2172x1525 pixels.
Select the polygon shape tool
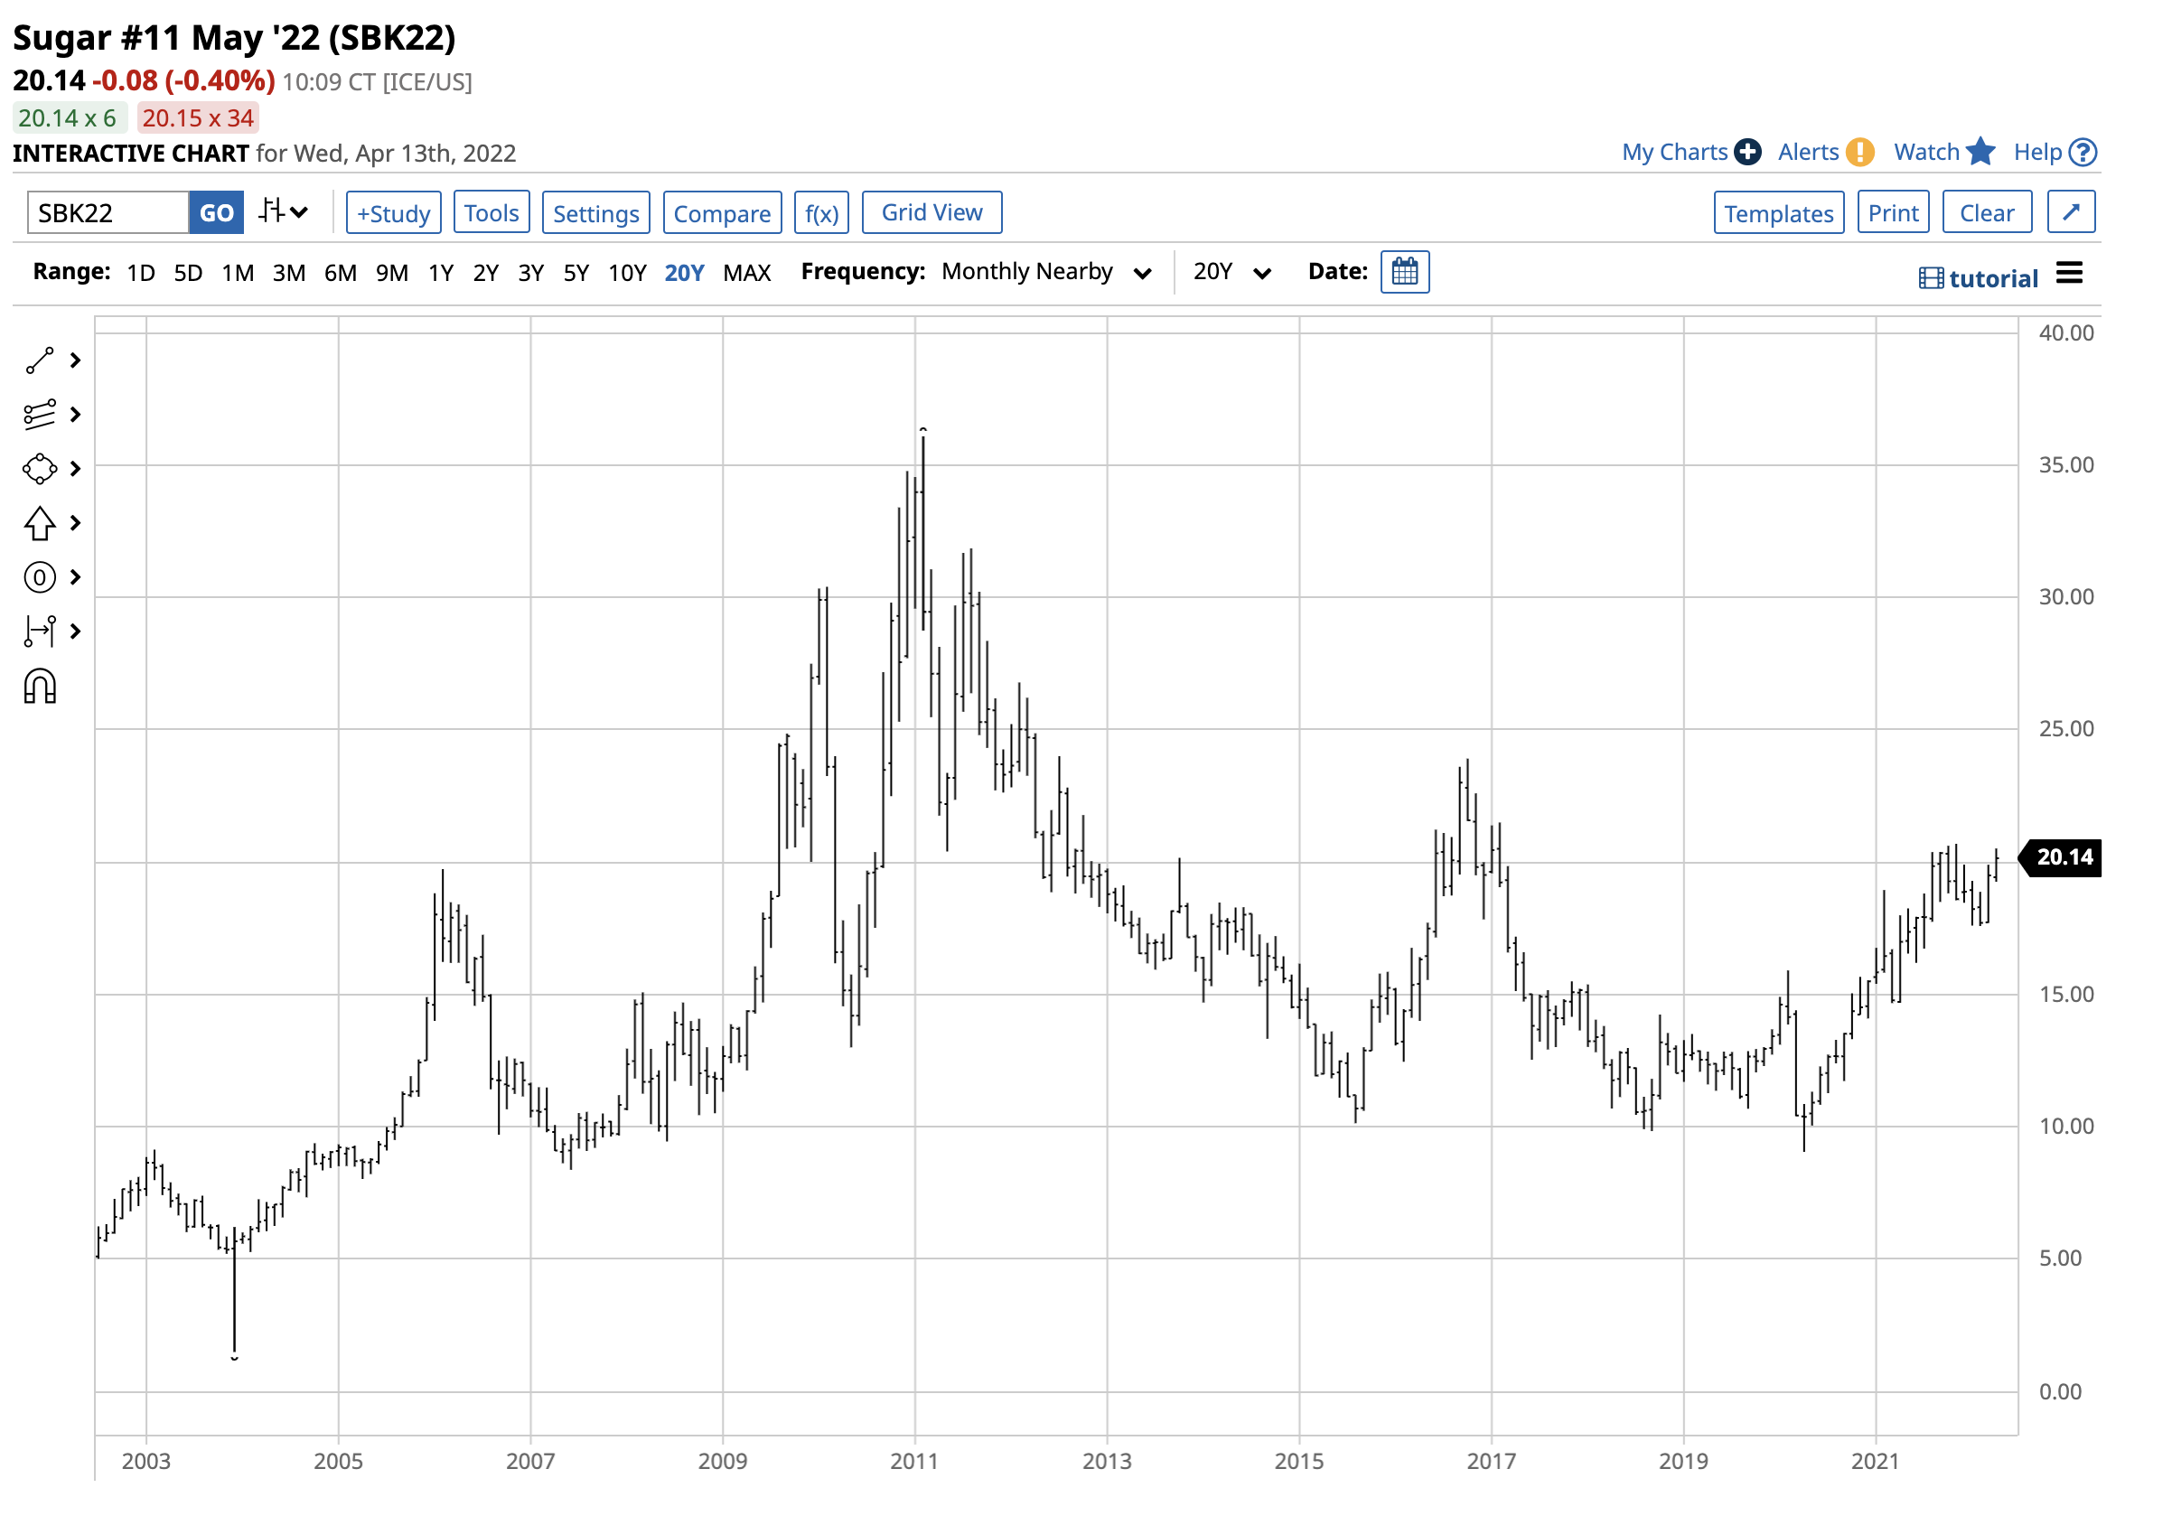tap(40, 469)
